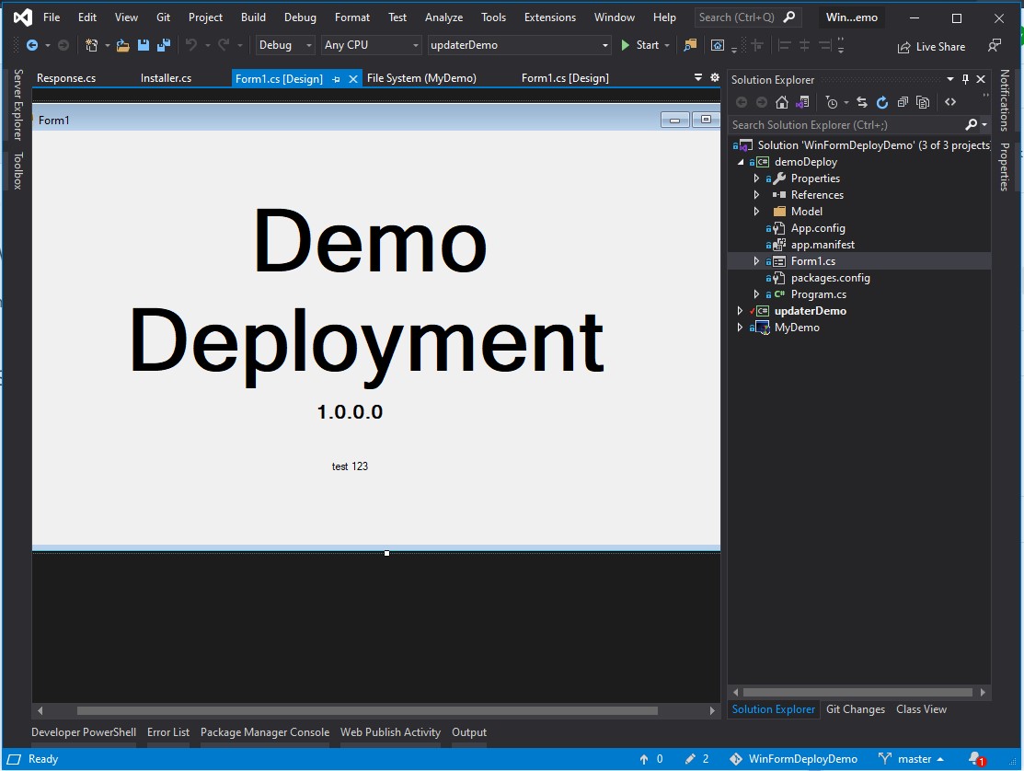Open the Extensions menu

pyautogui.click(x=549, y=17)
